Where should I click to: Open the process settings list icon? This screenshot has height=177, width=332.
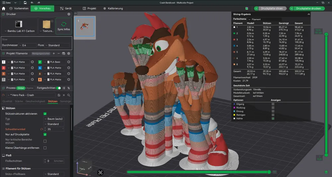click(64, 88)
